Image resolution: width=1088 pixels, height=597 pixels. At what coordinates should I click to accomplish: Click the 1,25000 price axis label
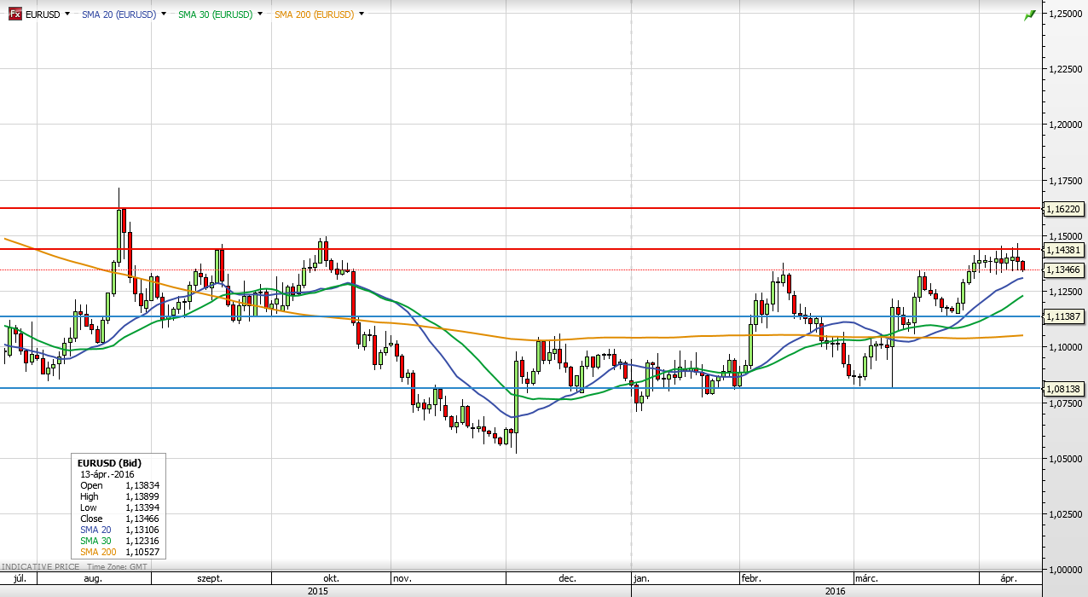point(1064,14)
